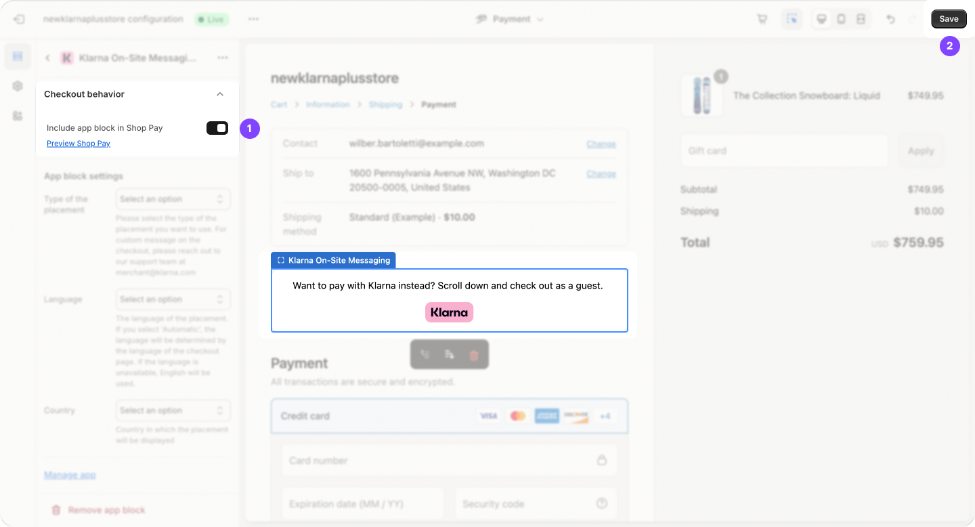The height and width of the screenshot is (527, 975).
Task: Open the Language dropdown
Action: (x=173, y=299)
